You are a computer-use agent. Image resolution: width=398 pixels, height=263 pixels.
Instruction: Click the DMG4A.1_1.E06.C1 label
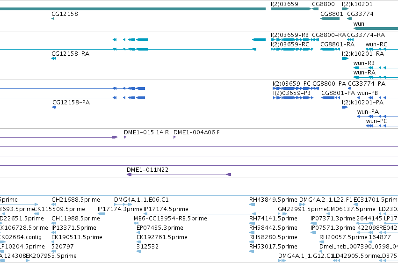click(141, 200)
